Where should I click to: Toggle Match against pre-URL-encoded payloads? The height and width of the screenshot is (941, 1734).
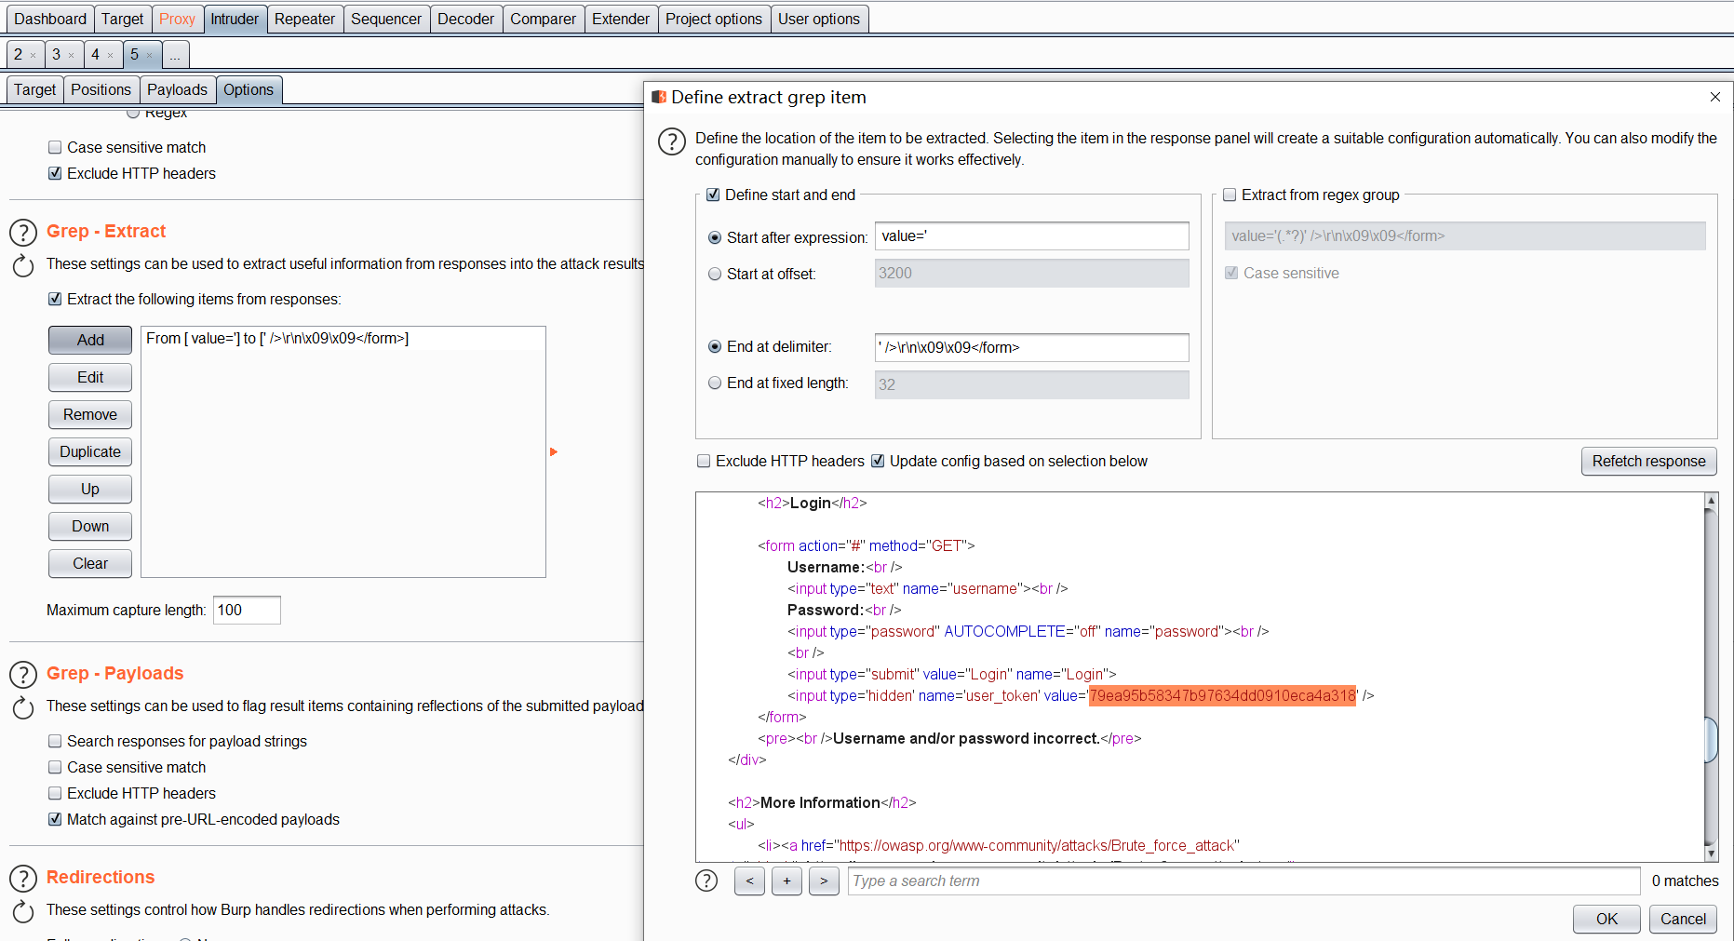pos(55,819)
